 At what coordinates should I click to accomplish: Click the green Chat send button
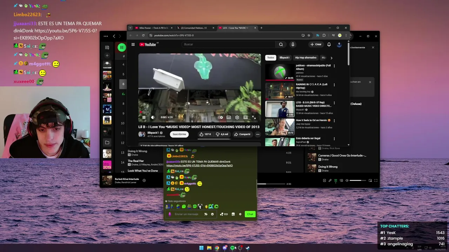250,214
